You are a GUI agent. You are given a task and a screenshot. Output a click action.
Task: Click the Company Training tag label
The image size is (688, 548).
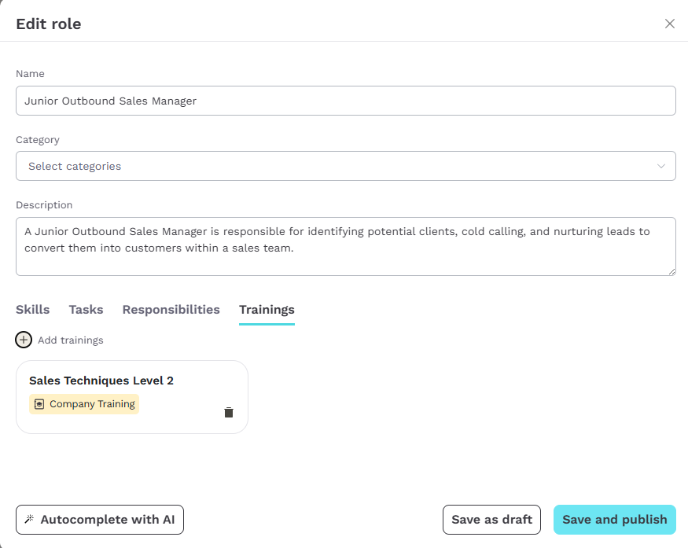click(x=92, y=403)
